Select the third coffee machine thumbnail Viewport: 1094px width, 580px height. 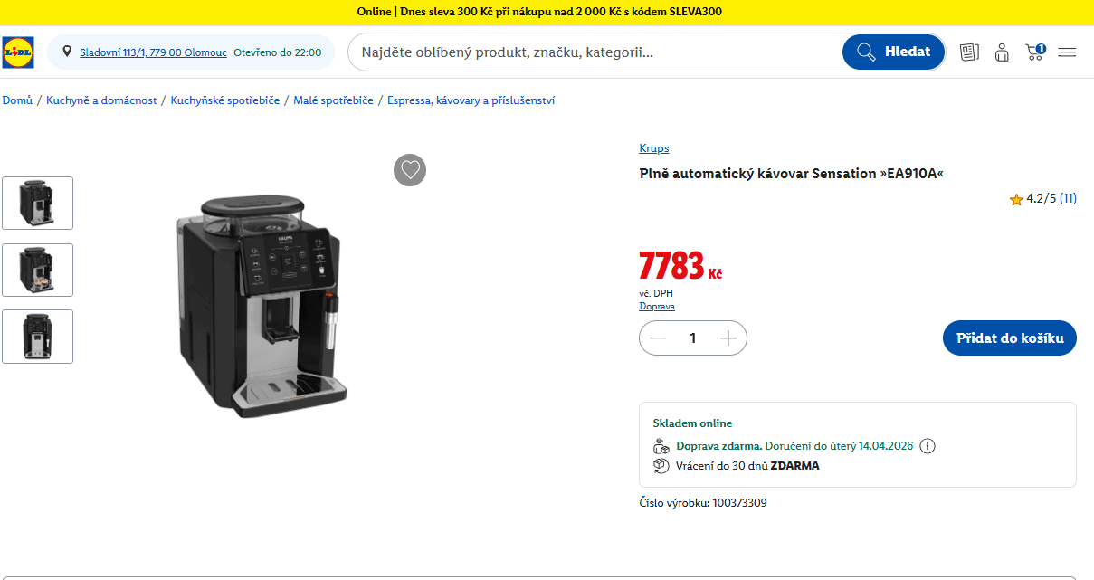[x=37, y=337]
